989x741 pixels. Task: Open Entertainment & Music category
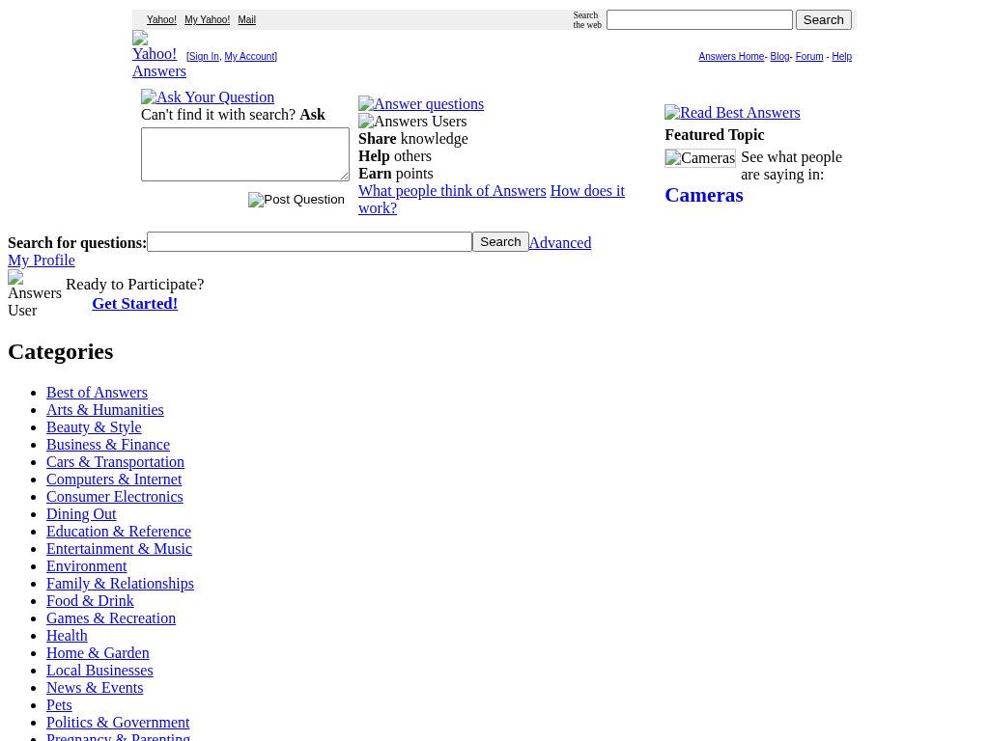pyautogui.click(x=119, y=549)
